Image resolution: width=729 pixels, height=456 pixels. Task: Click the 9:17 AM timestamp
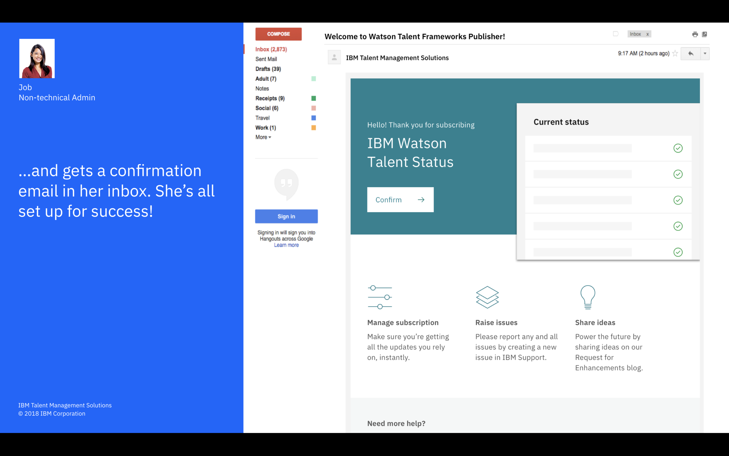click(644, 53)
